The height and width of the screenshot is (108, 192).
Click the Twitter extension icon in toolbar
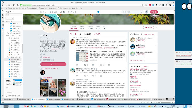pyautogui.click(x=173, y=5)
